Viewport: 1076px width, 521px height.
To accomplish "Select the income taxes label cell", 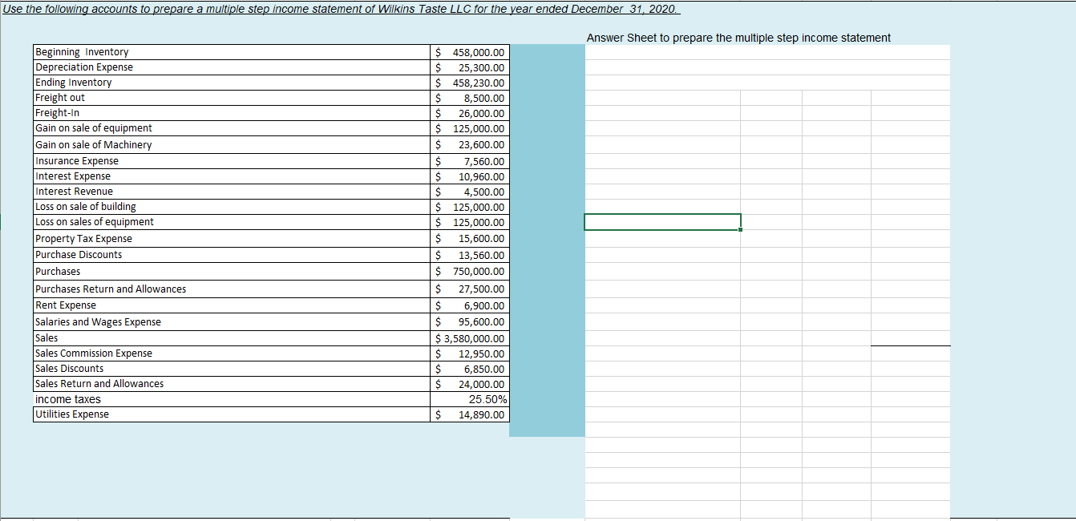I will [233, 399].
